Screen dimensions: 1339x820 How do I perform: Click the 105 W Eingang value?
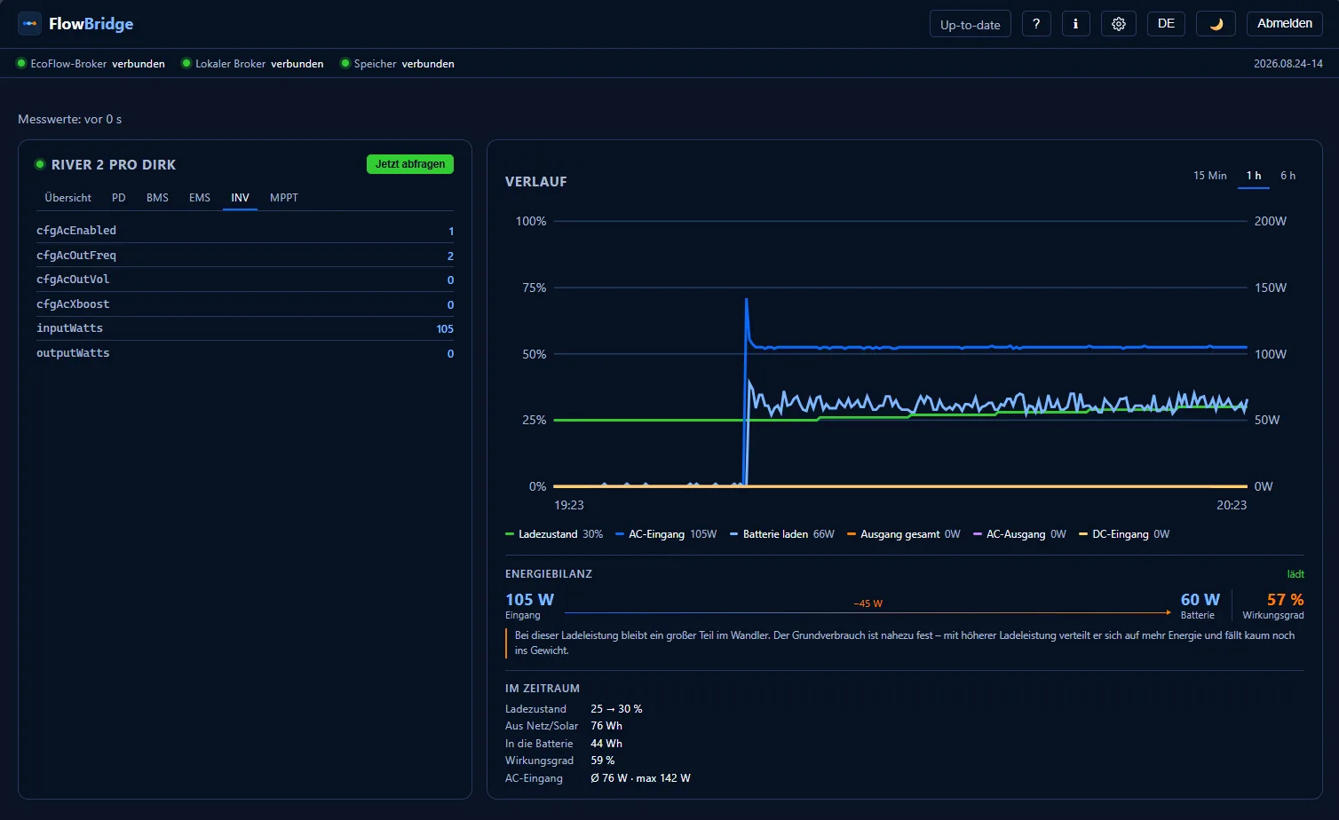pos(529,600)
